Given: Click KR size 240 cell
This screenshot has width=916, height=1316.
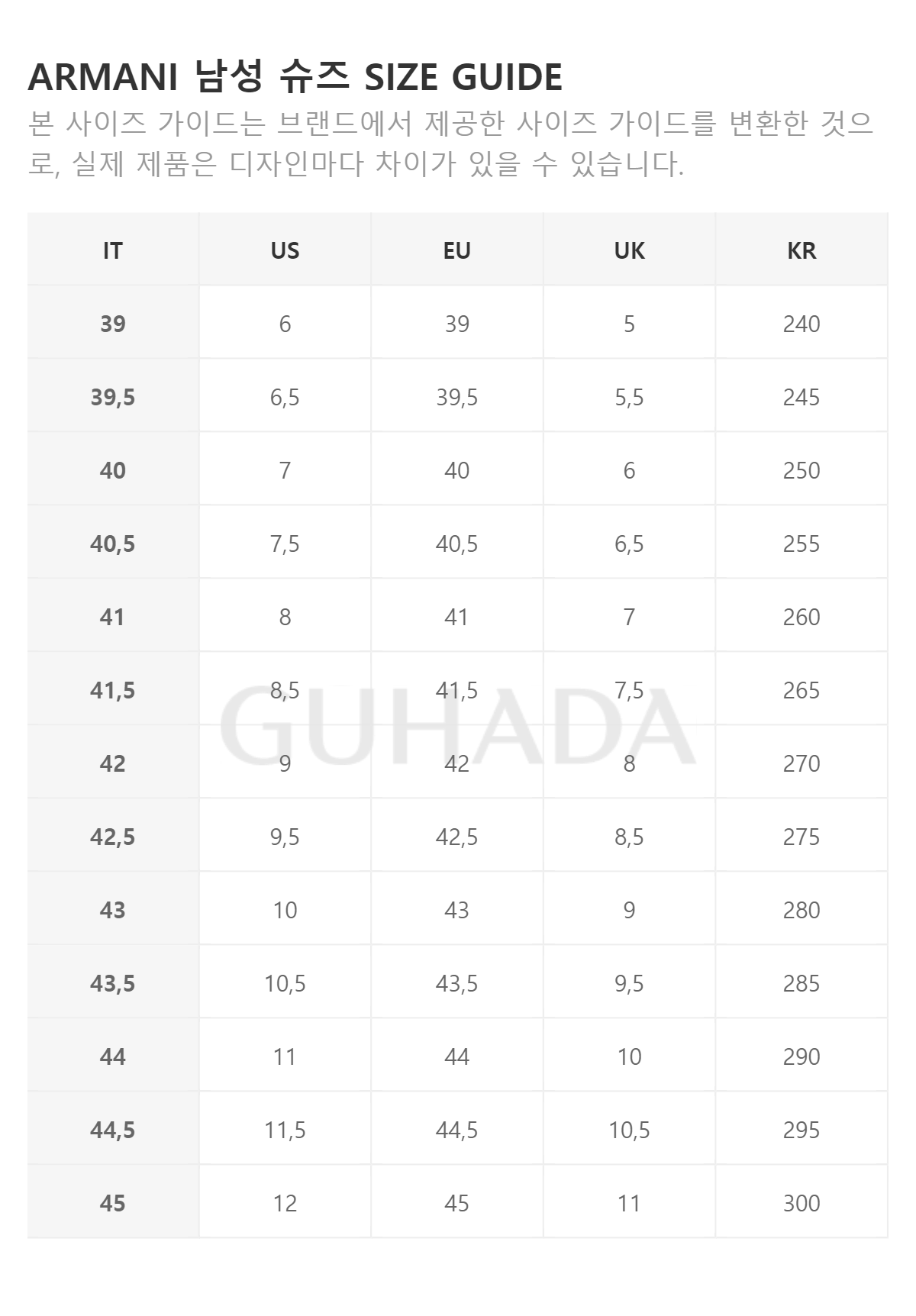Looking at the screenshot, I should pos(801,324).
